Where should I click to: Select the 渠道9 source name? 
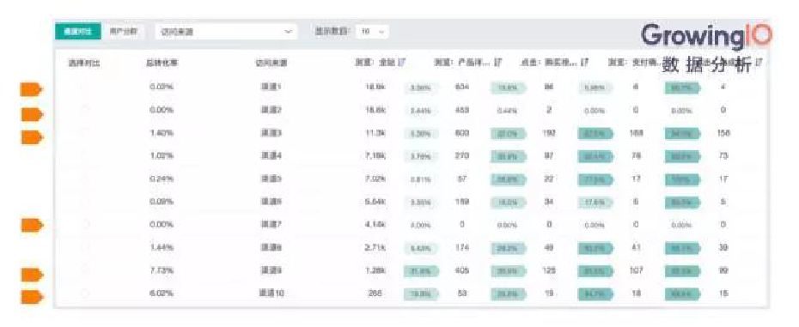[x=271, y=270]
